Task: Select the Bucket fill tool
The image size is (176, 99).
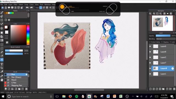Action: coord(2,36)
